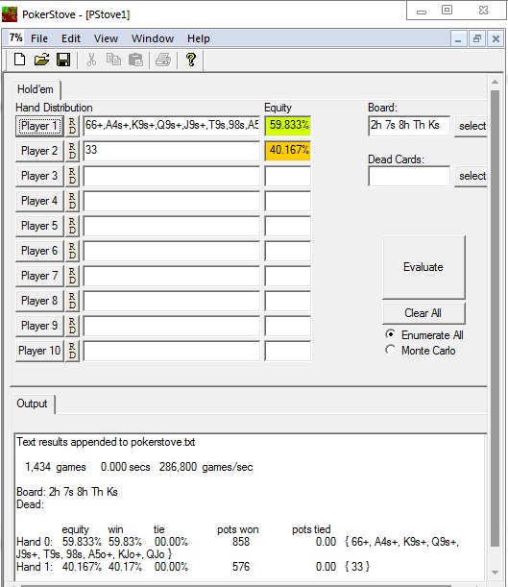
Task: Click the RD button for Player 8
Action: point(72,301)
